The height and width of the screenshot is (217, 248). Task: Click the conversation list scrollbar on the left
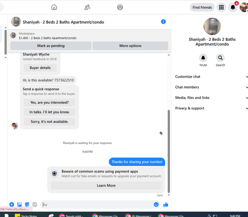[x=5, y=42]
